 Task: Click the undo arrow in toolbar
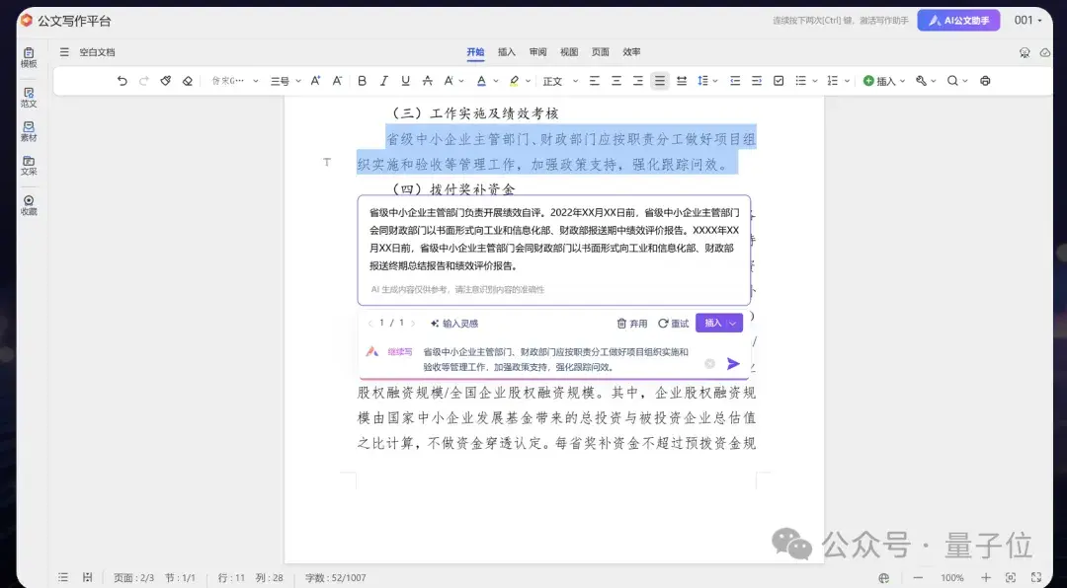click(x=123, y=81)
